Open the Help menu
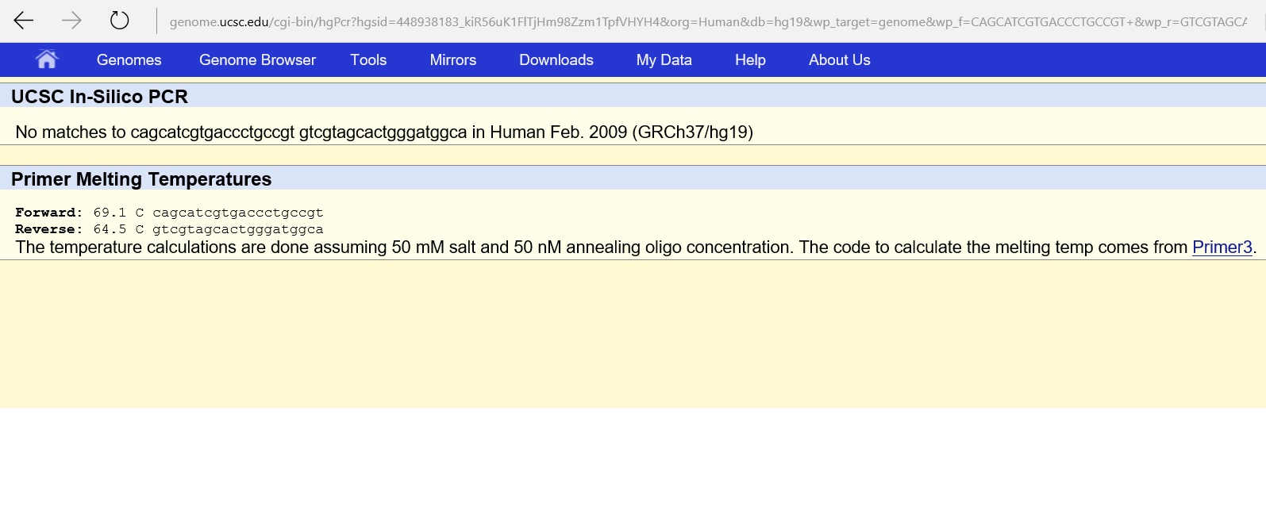 point(749,60)
